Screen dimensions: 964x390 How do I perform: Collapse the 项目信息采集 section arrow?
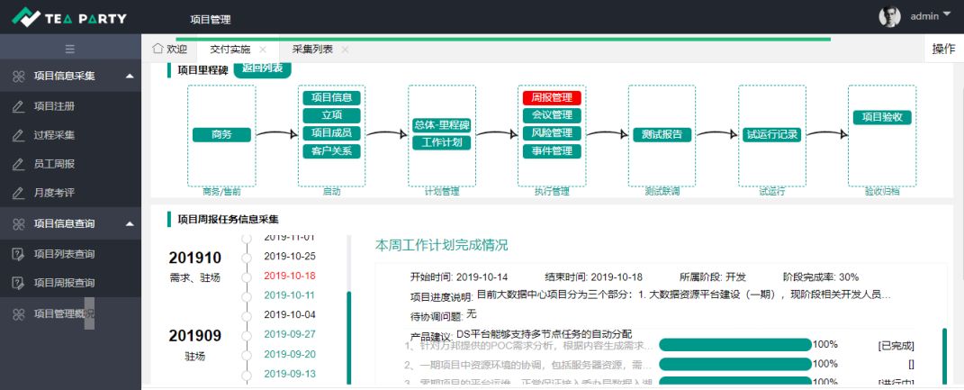pos(129,77)
